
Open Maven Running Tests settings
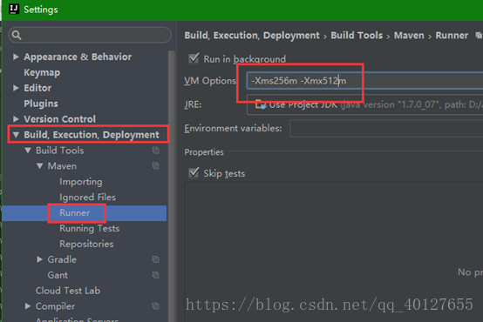[89, 229]
